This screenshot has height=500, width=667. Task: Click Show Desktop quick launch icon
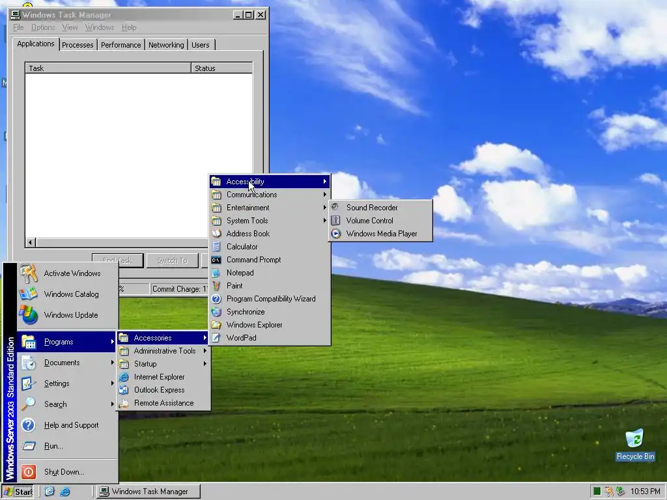coord(50,492)
